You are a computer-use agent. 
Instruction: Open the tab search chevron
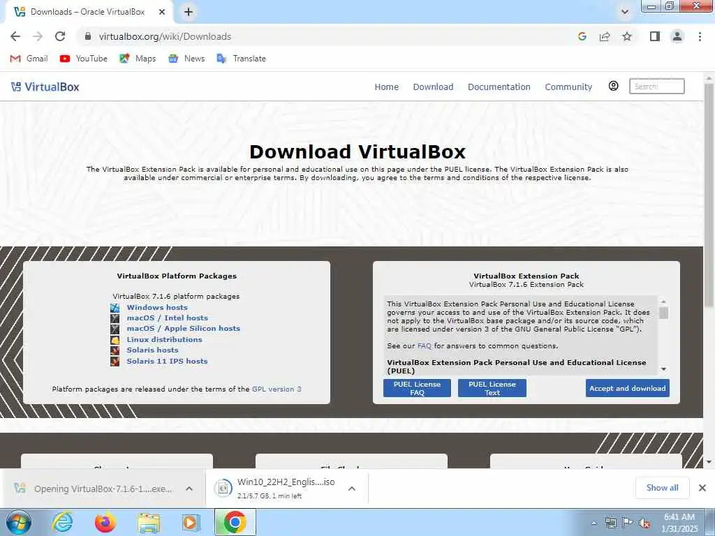pyautogui.click(x=625, y=12)
